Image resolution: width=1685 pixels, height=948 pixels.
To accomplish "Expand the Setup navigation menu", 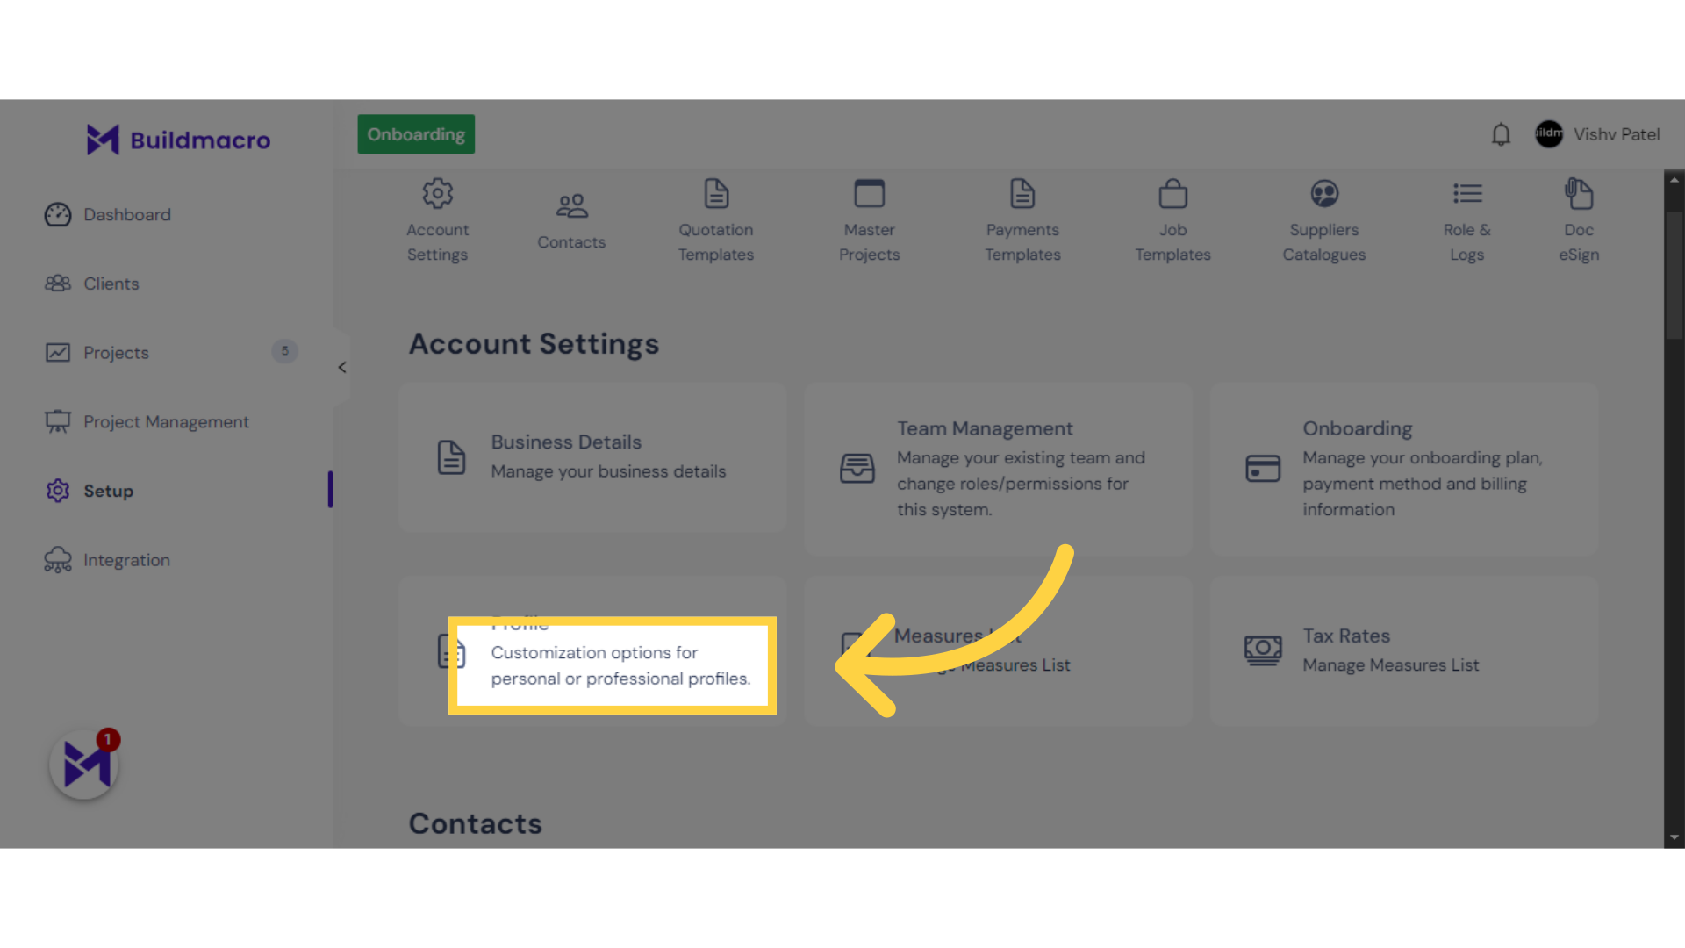I will tap(108, 490).
